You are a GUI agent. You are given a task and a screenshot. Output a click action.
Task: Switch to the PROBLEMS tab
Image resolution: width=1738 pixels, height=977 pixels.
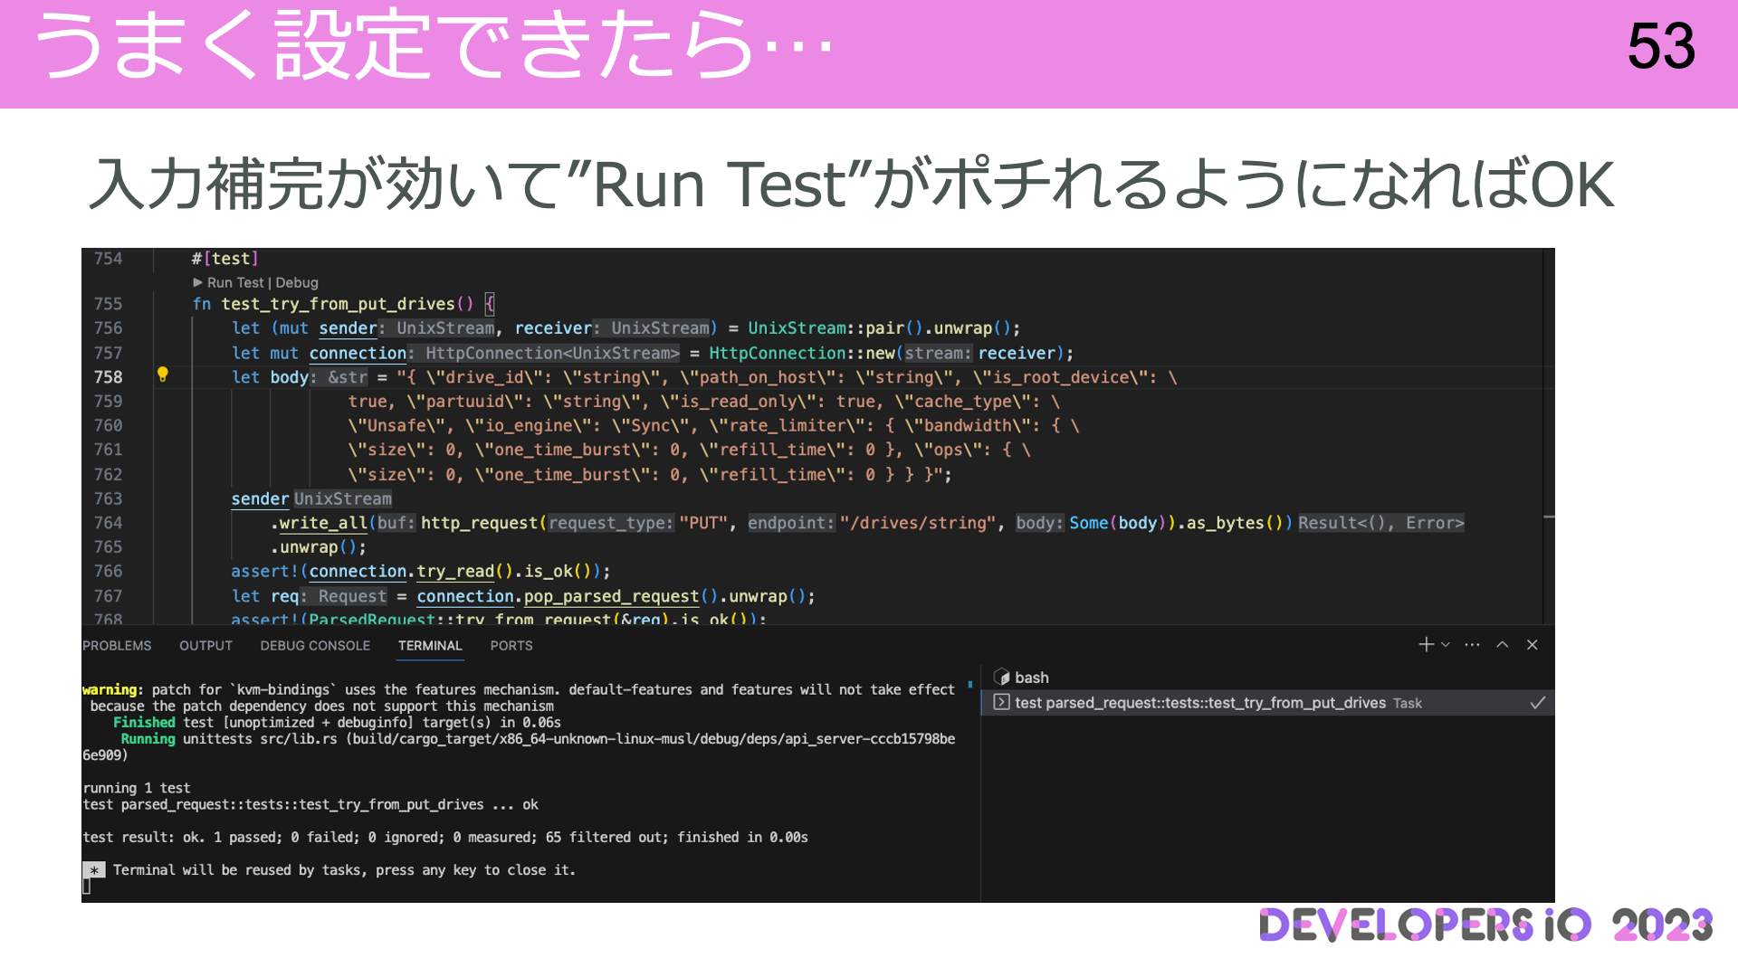pyautogui.click(x=116, y=645)
